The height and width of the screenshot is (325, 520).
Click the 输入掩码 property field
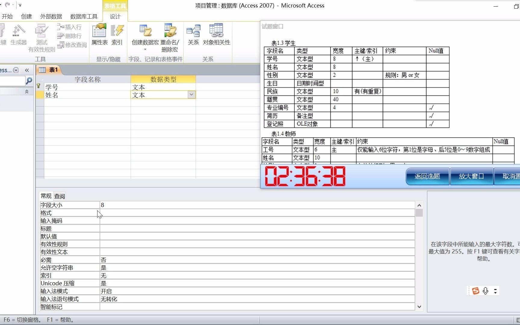[x=257, y=221]
